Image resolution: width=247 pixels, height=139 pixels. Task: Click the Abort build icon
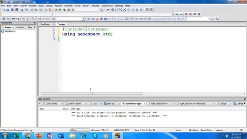coord(73,10)
